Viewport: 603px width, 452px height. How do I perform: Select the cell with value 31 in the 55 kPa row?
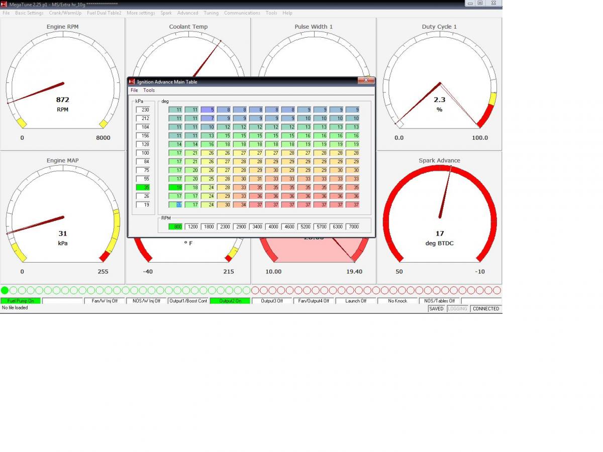pos(256,179)
